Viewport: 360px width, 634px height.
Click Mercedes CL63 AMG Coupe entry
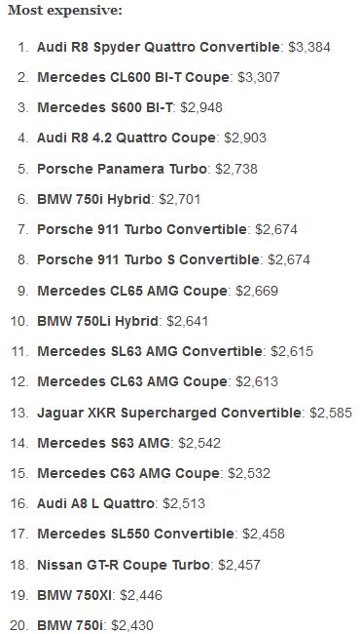pos(132,381)
